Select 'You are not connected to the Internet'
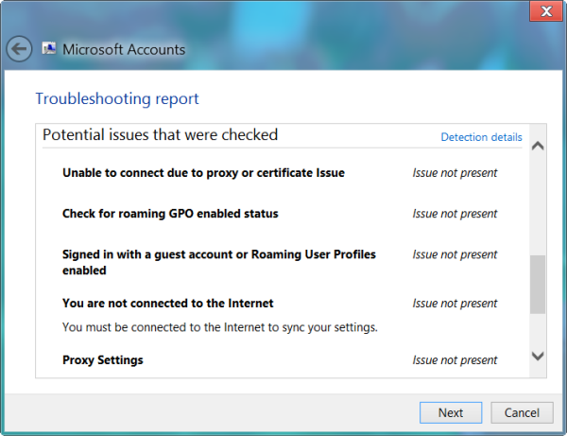 (168, 304)
